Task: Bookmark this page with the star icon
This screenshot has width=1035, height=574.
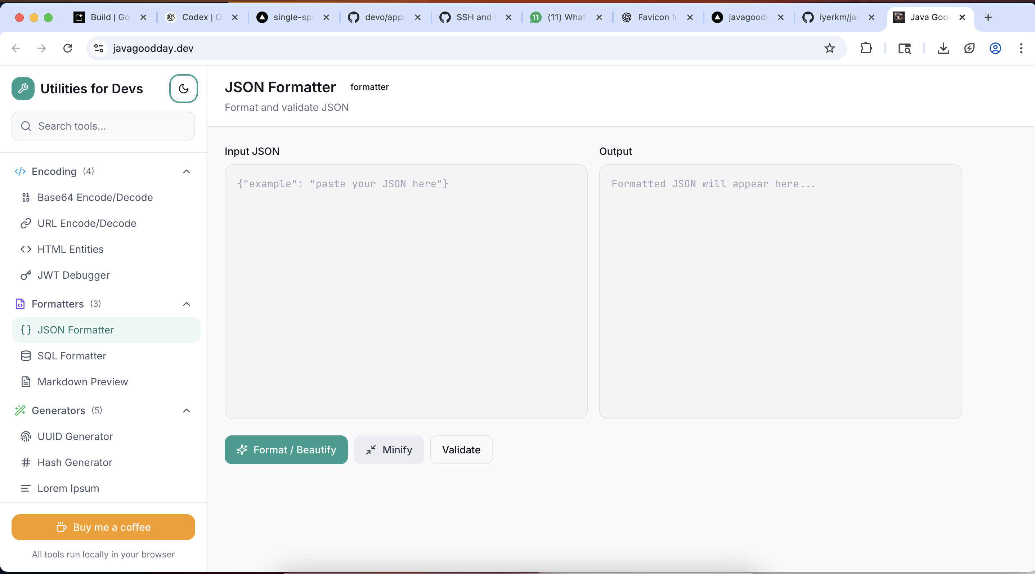Action: 829,48
